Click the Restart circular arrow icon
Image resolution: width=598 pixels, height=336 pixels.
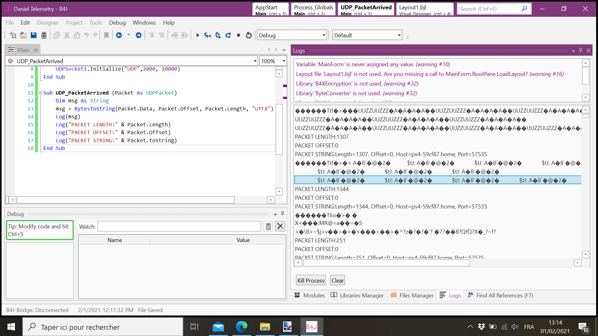click(x=249, y=35)
